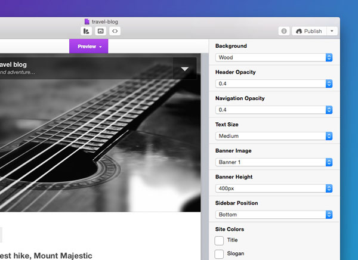Click the 'Site Colors' section label
Screen dimensions: 358x260
tap(230, 229)
